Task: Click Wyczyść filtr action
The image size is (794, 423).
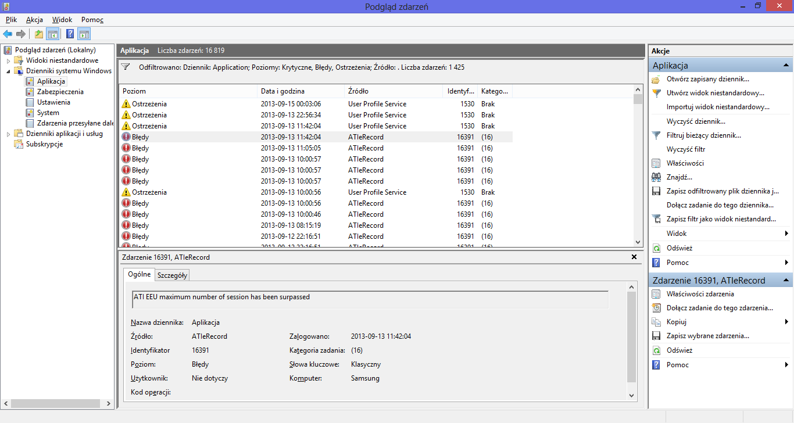Action: (685, 149)
